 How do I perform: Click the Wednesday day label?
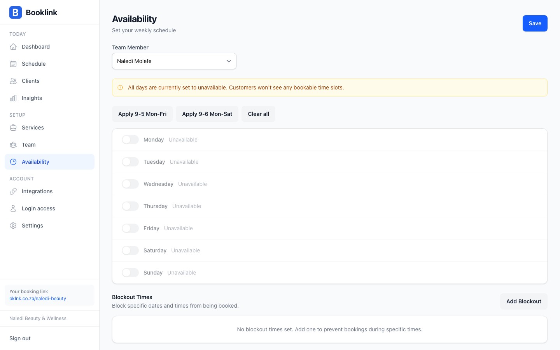pyautogui.click(x=158, y=184)
